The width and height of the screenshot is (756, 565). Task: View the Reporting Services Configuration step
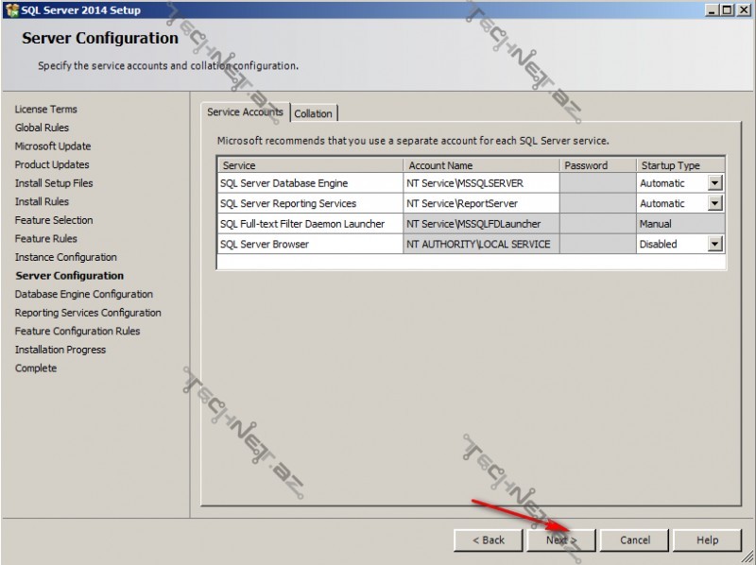pos(91,312)
